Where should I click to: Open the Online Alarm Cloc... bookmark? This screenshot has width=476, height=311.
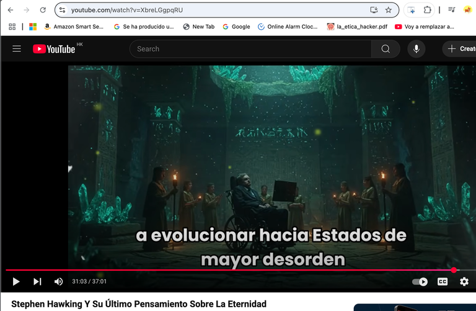288,27
